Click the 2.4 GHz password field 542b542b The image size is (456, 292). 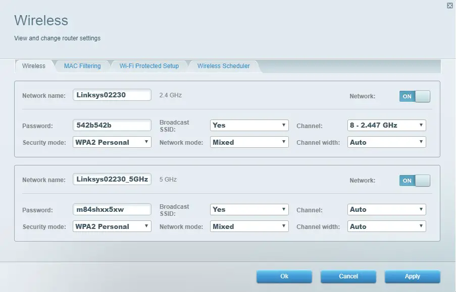112,125
